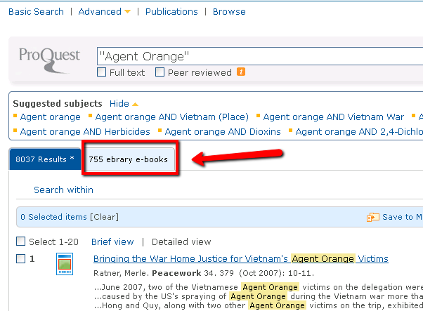423x311 pixels.
Task: Select the 8037 Results tab
Action: point(44,159)
